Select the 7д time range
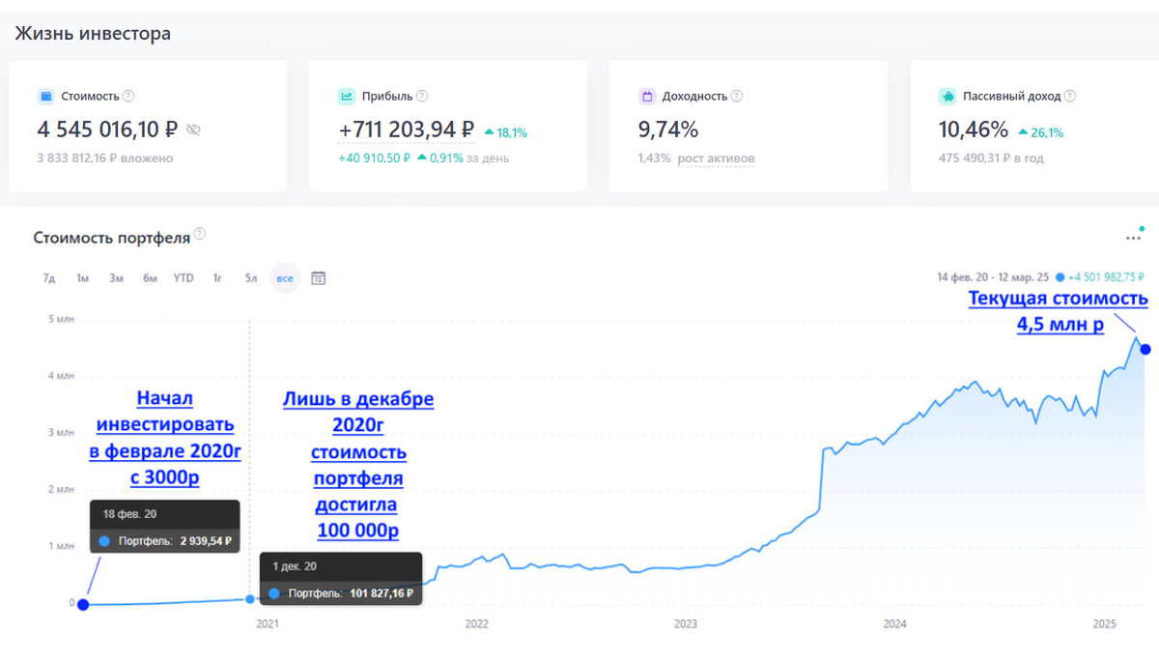Viewport: 1159px width, 662px height. click(x=49, y=278)
